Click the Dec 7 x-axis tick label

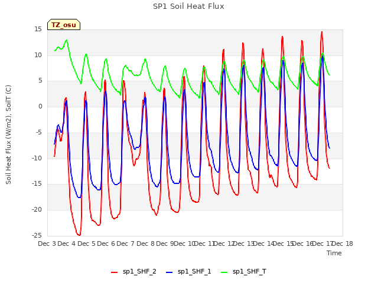coord(125,243)
